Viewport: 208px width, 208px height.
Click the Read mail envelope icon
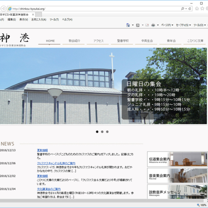click(147, 25)
